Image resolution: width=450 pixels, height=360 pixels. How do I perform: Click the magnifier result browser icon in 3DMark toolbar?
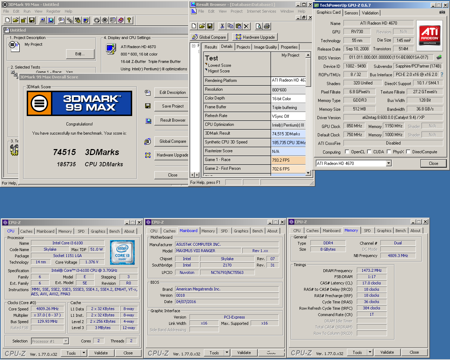tap(51, 20)
